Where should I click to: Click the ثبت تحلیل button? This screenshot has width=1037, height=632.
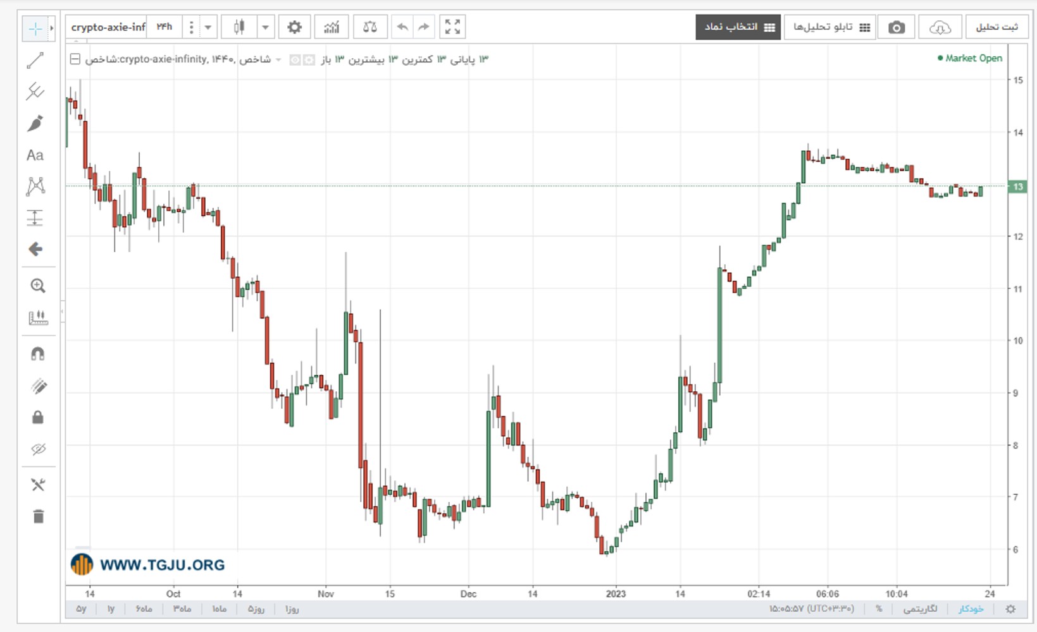coord(997,27)
